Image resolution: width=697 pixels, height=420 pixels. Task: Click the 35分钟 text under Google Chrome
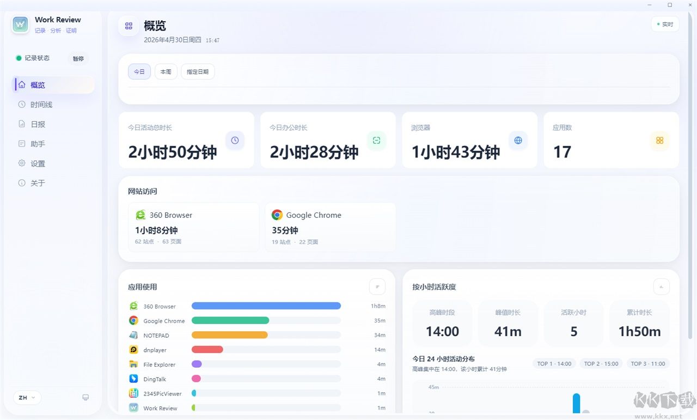285,230
